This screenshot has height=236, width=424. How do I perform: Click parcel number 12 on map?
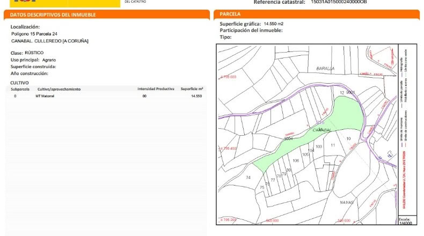click(342, 93)
